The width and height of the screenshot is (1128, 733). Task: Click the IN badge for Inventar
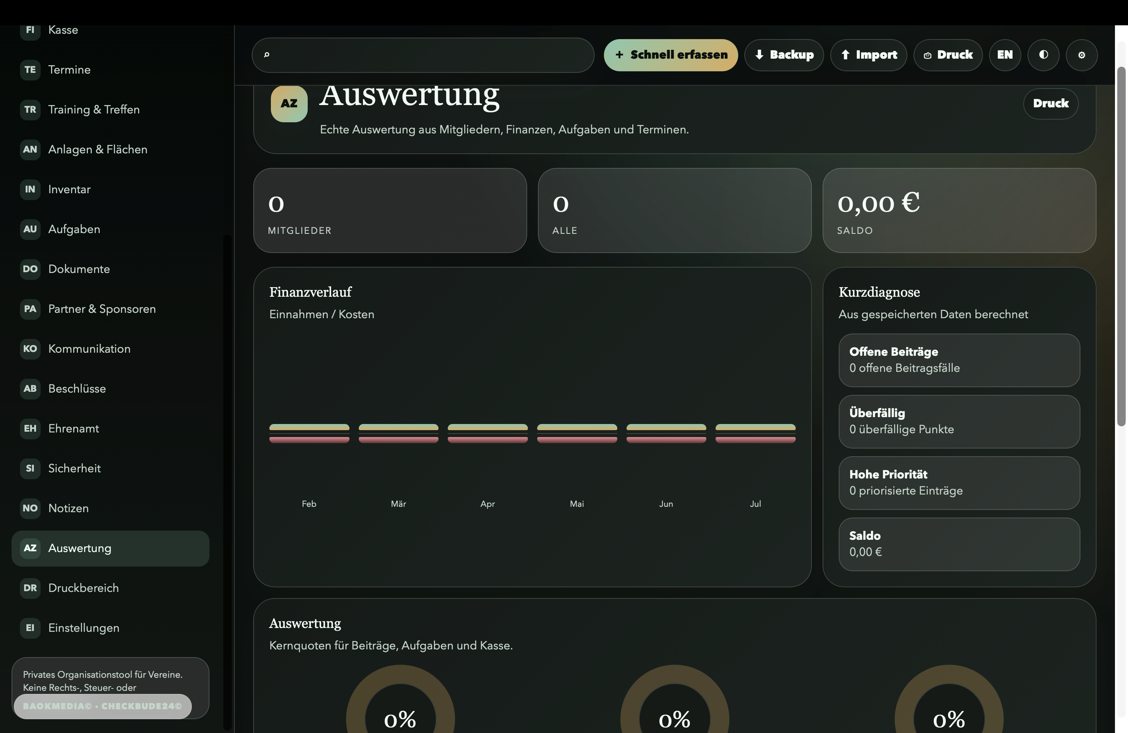tap(30, 189)
